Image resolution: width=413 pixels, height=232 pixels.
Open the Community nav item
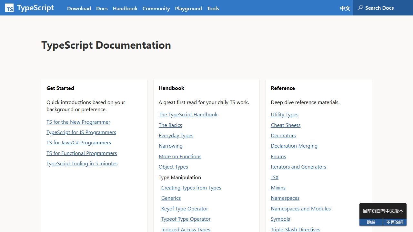click(156, 8)
